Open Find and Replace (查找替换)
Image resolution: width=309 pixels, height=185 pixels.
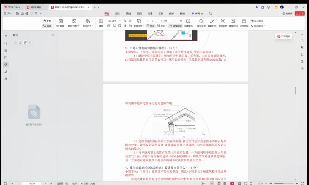(201, 23)
